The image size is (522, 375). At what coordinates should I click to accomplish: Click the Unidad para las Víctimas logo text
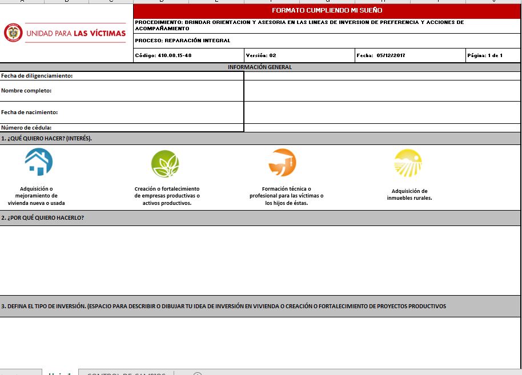click(x=76, y=33)
